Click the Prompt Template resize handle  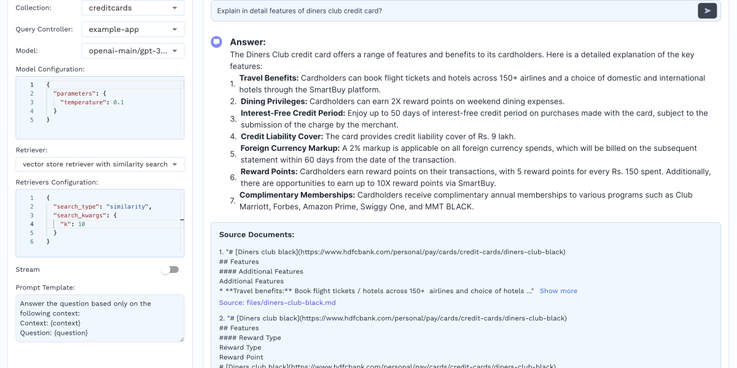coord(181,339)
